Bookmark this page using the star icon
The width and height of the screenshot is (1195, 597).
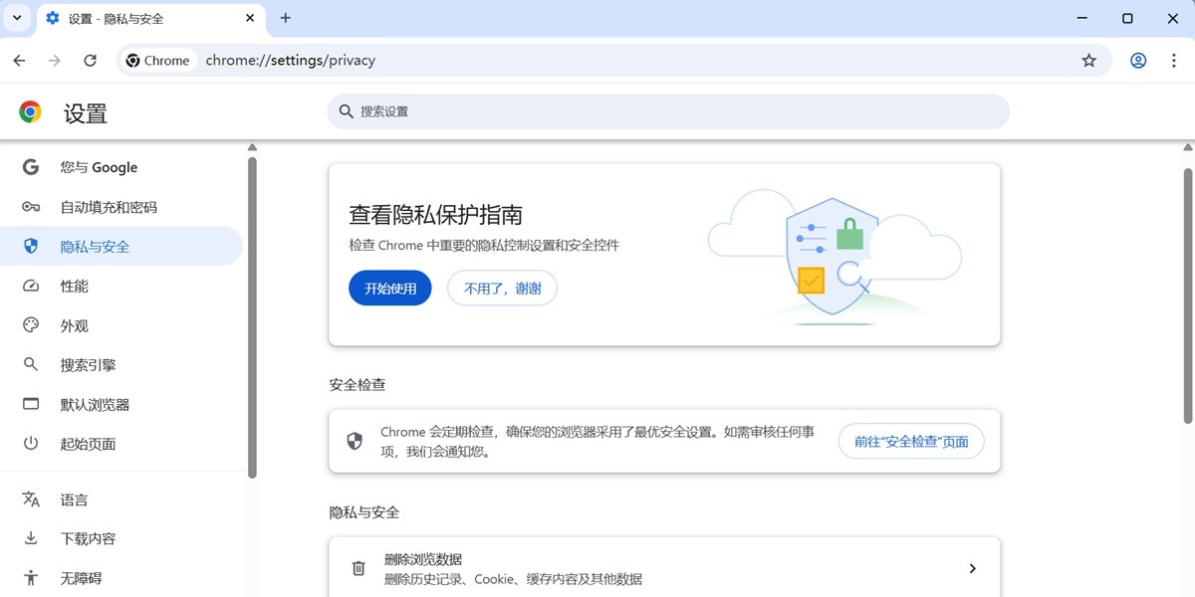[1088, 60]
